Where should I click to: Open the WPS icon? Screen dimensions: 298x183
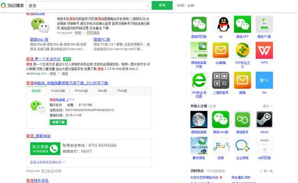point(264,50)
